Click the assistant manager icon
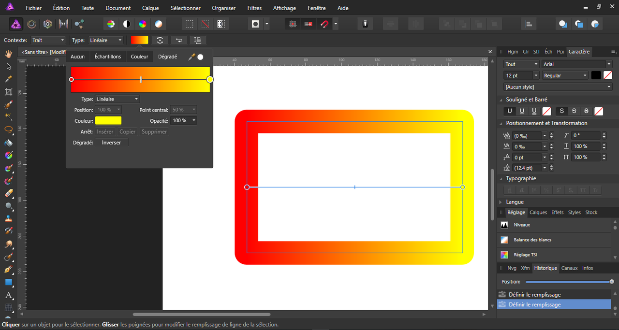 coord(366,24)
